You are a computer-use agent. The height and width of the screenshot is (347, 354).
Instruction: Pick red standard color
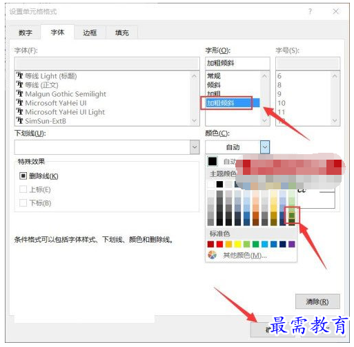pyautogui.click(x=219, y=244)
